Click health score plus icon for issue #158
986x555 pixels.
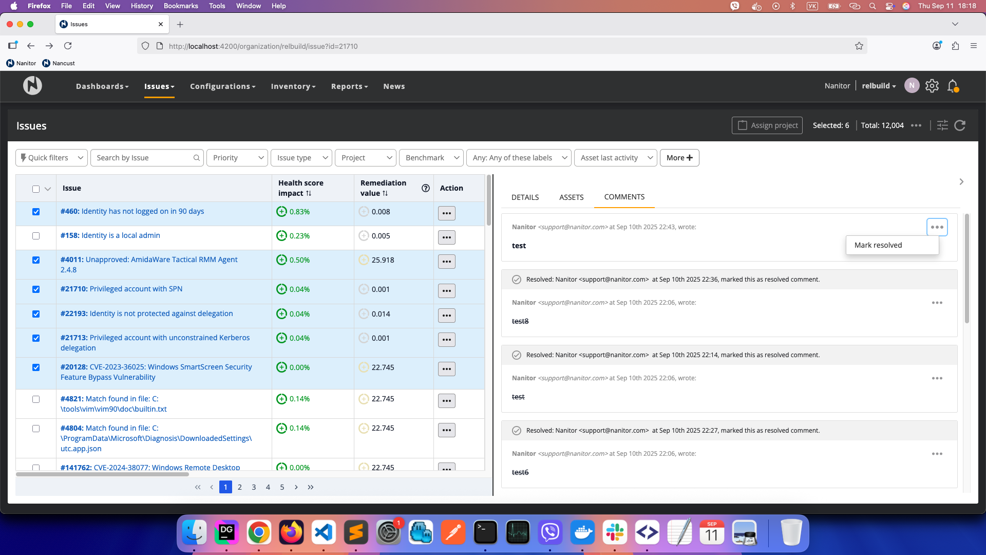281,236
